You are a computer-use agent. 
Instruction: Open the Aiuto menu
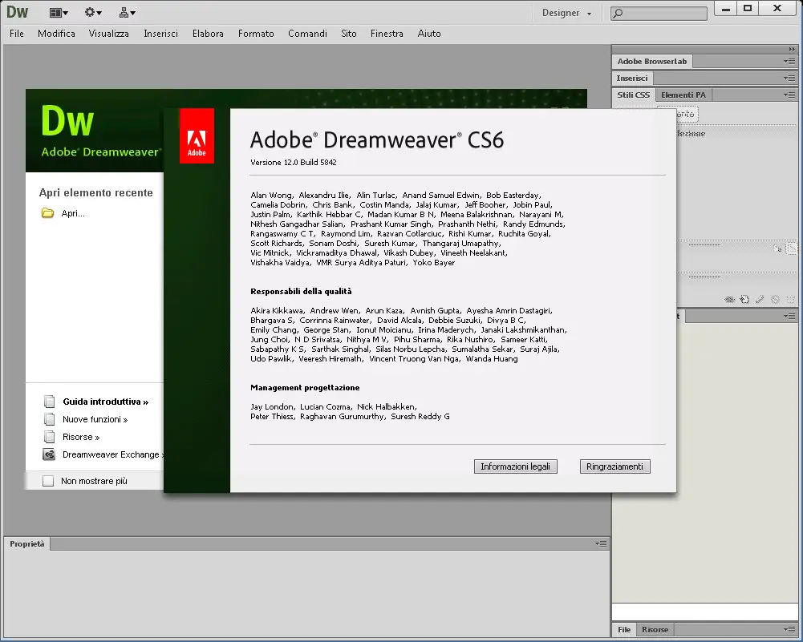tap(429, 33)
